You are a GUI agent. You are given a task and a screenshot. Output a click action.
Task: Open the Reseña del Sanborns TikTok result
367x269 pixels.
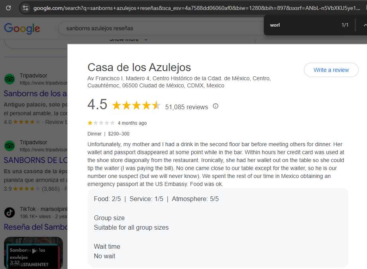35,227
